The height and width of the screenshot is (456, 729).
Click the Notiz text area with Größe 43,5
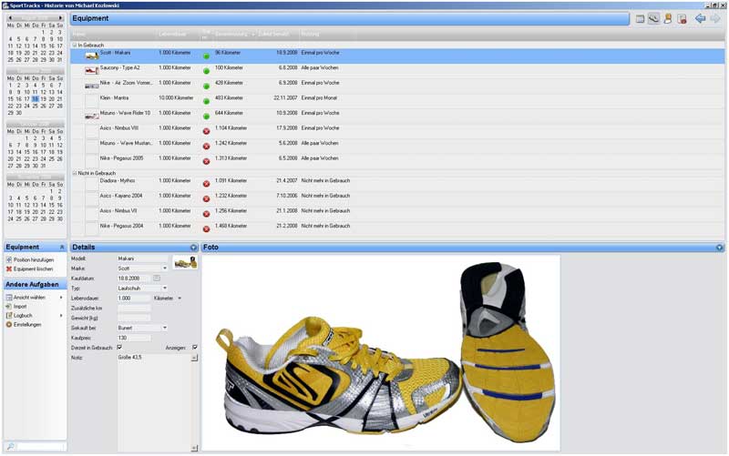(154, 402)
